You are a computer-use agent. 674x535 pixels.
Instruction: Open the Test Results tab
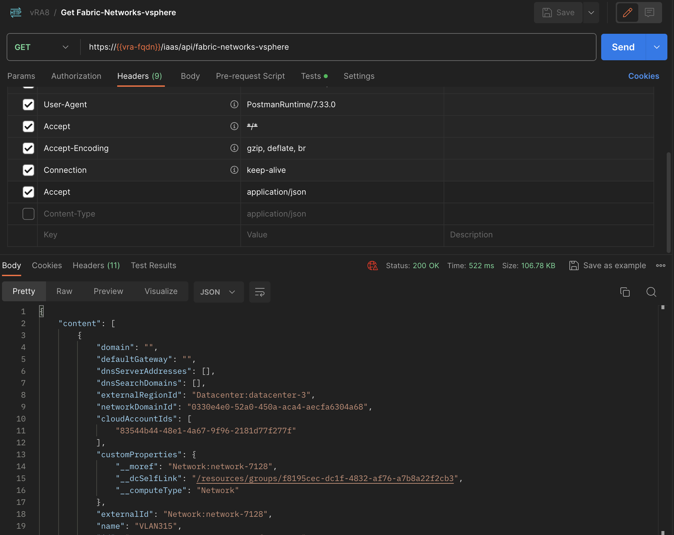coord(154,266)
